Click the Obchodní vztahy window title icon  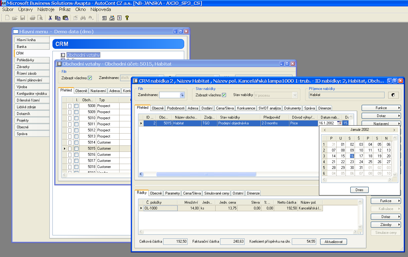[x=59, y=64]
